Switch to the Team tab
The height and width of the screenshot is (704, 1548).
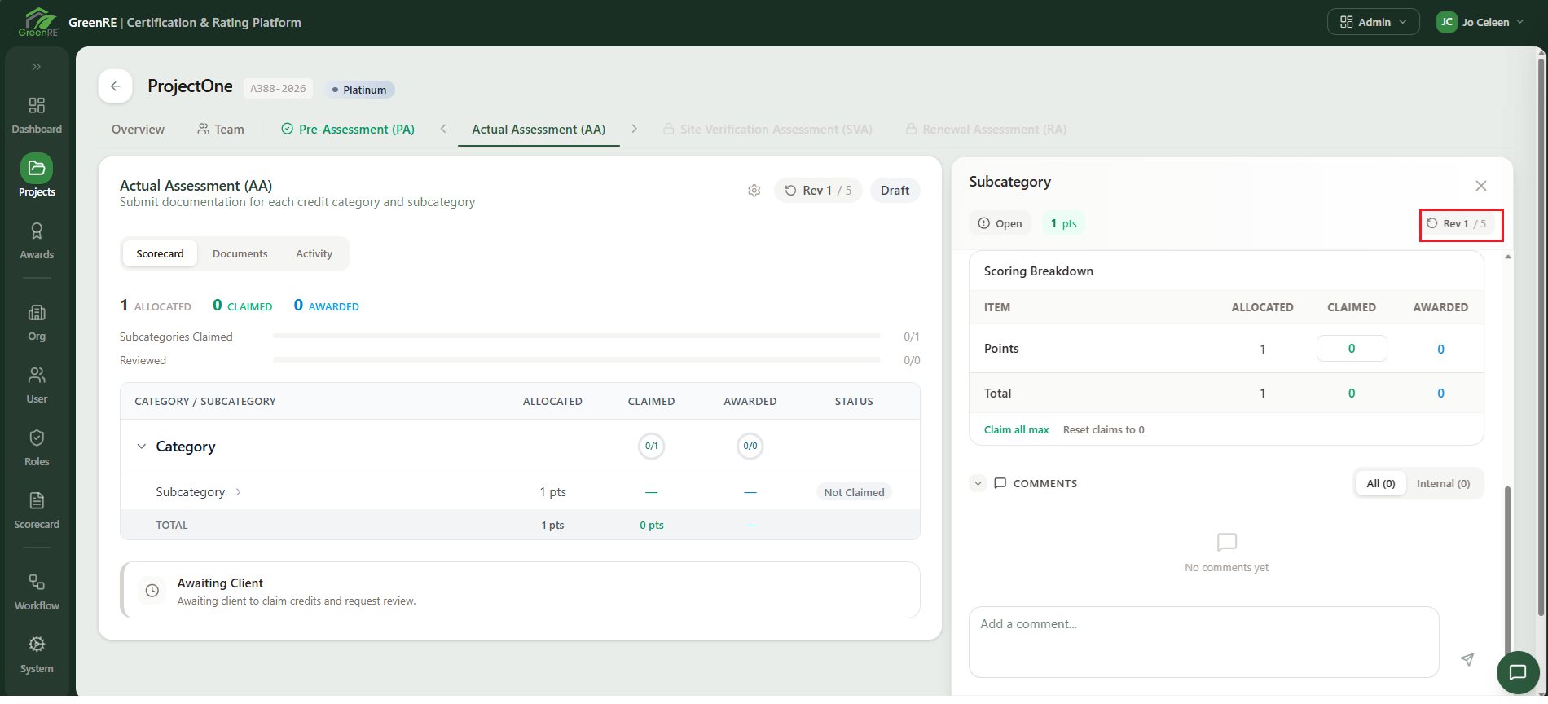[221, 130]
